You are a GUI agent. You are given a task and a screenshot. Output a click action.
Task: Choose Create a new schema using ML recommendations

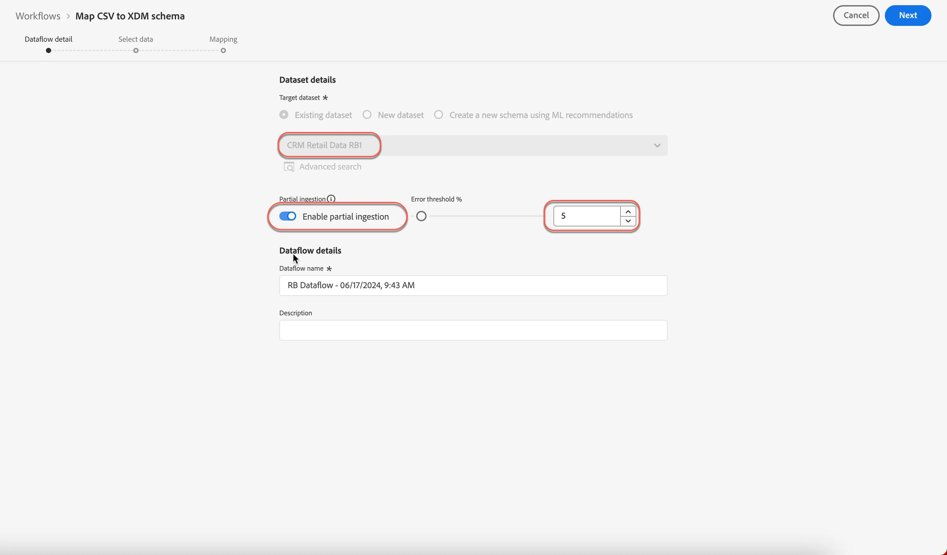click(x=439, y=114)
